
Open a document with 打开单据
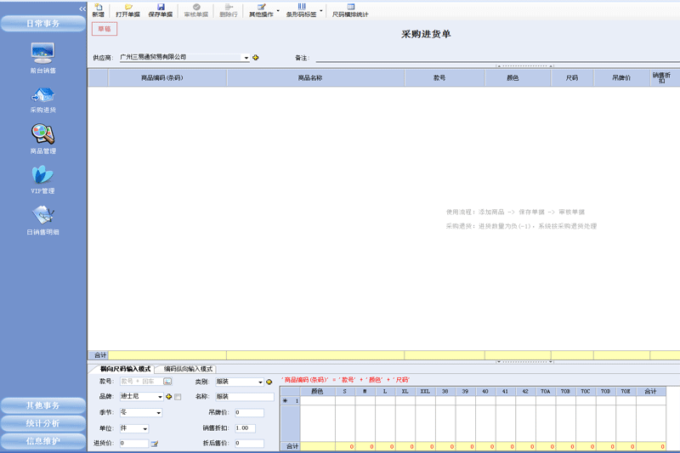click(127, 10)
